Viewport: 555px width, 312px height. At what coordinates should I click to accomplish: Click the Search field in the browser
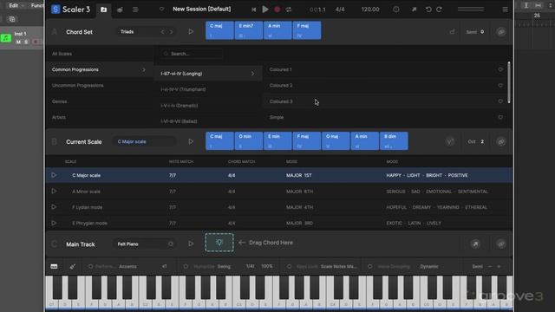[192, 54]
